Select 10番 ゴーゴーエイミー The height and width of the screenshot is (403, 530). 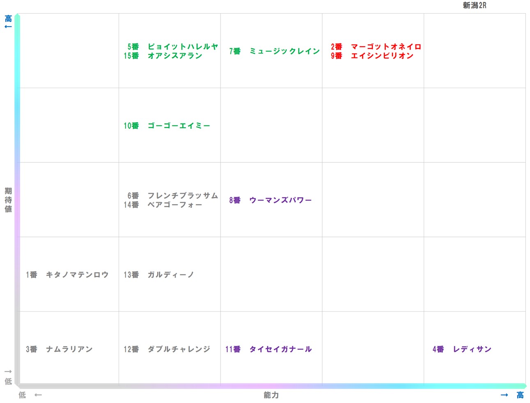tap(167, 126)
